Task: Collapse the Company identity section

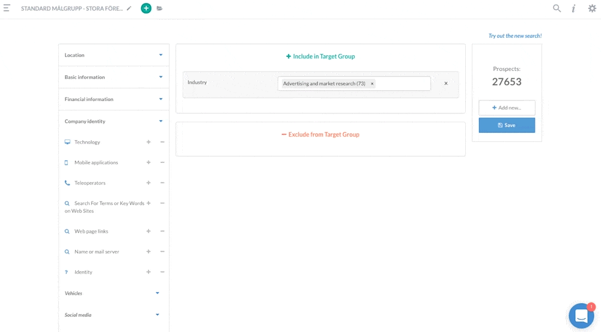Action: [x=113, y=121]
